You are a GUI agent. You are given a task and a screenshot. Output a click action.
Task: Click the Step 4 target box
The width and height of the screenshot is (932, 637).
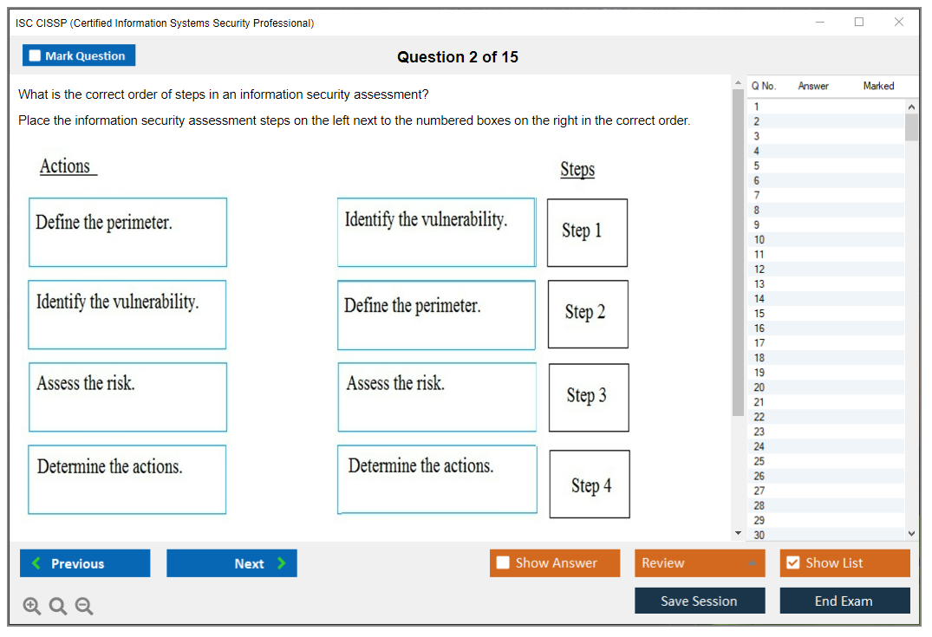(x=590, y=484)
